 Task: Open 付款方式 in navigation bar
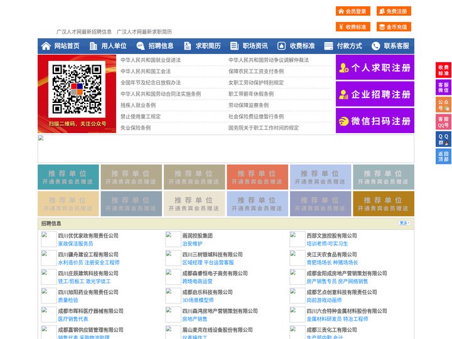(350, 46)
